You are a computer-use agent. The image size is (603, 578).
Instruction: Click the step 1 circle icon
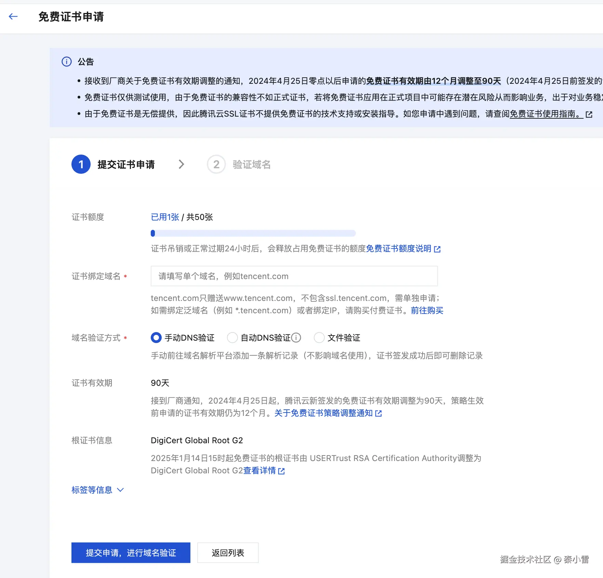81,164
